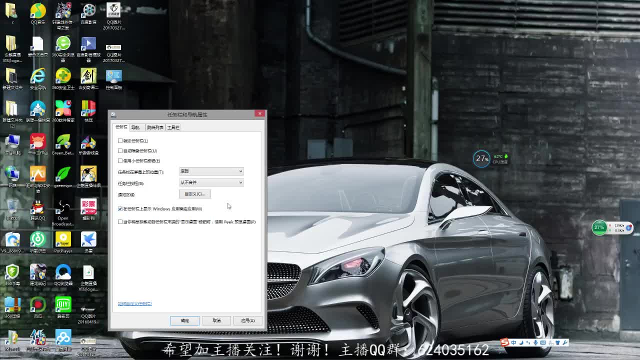Click the 确定 button

[185, 320]
